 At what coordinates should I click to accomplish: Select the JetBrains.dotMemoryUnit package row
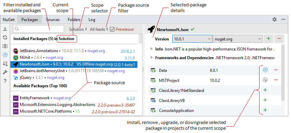coord(74,71)
